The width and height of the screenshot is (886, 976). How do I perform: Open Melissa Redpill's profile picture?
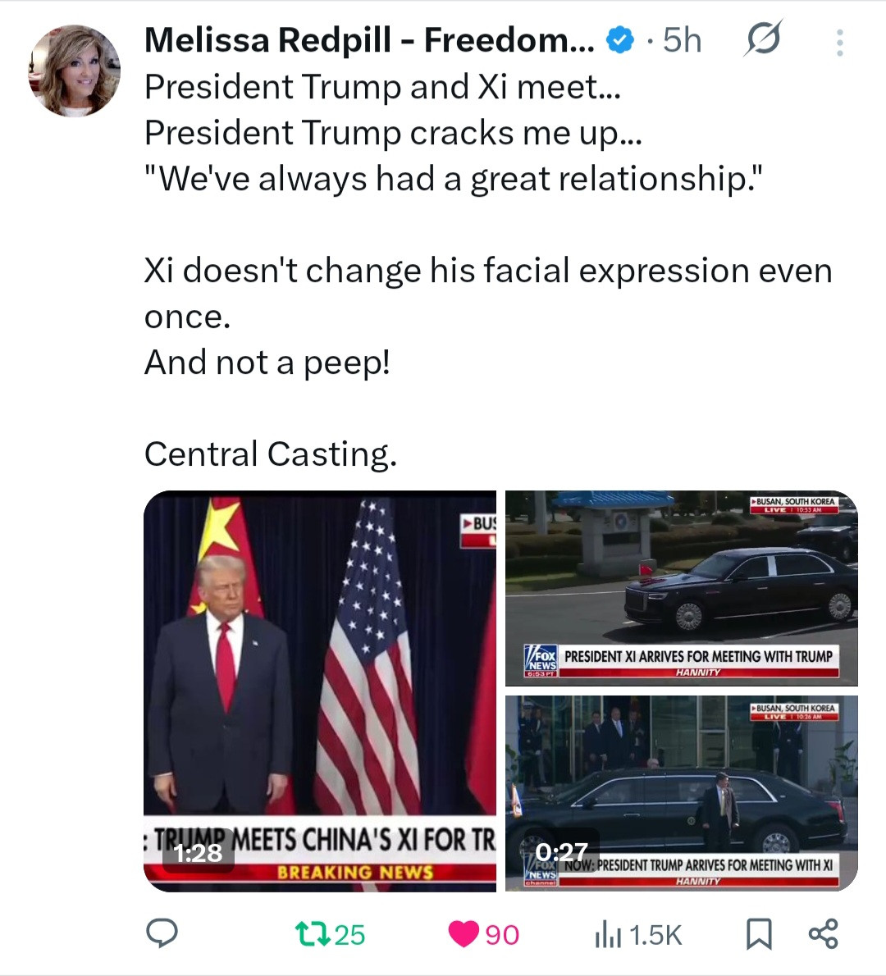click(75, 71)
